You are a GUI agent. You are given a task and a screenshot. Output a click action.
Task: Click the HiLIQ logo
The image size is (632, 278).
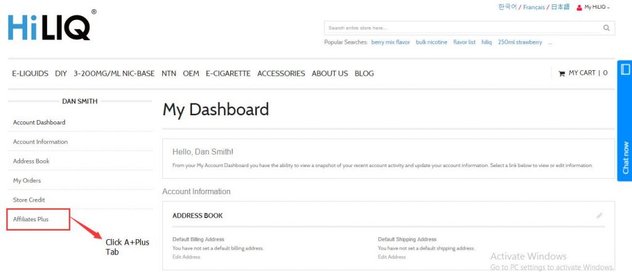click(52, 25)
